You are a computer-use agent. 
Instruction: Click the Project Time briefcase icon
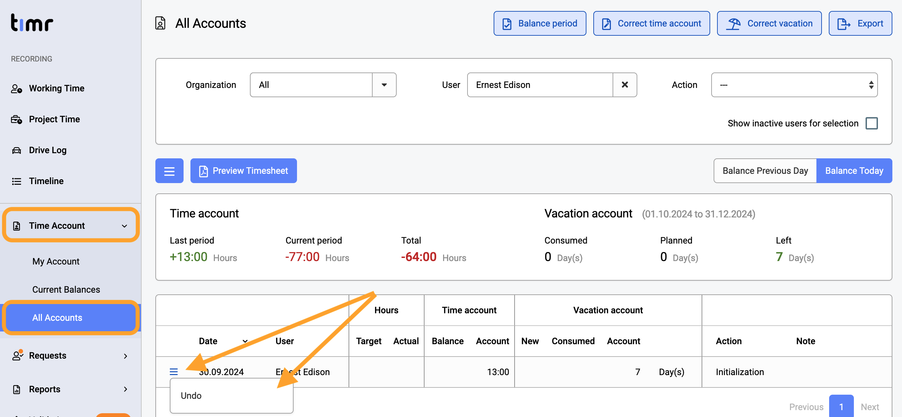point(16,119)
